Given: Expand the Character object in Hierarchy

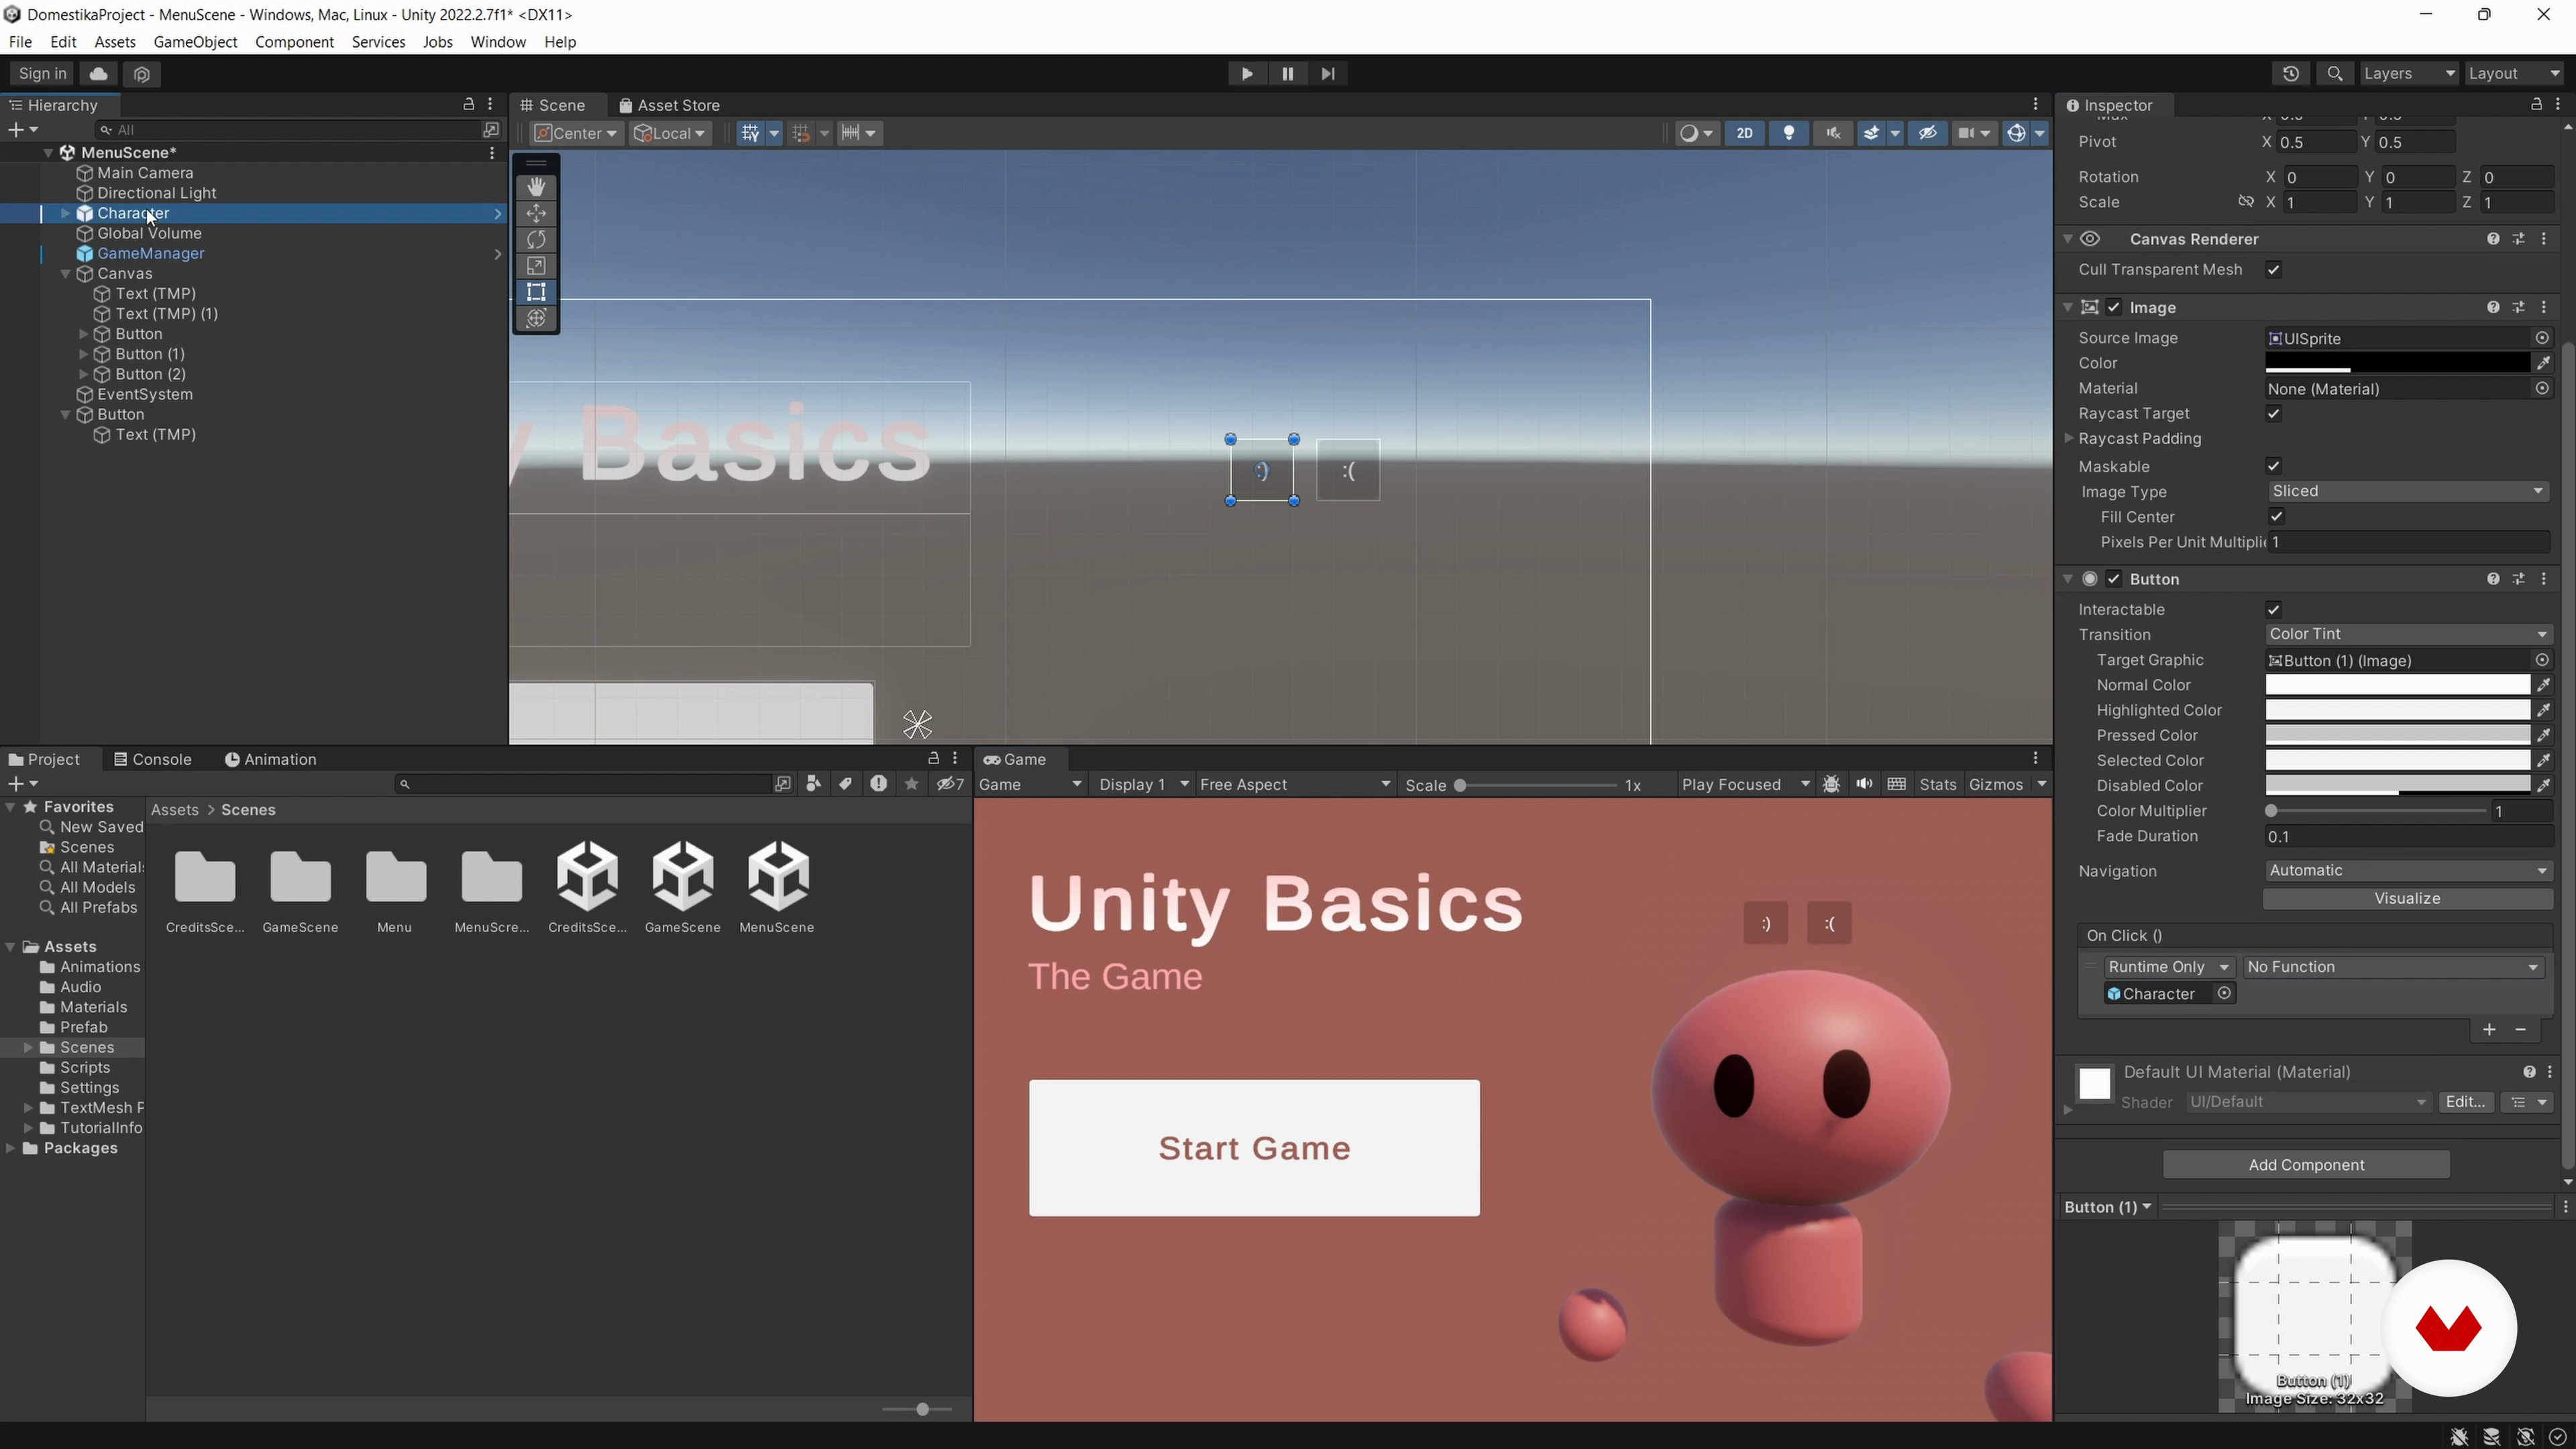Looking at the screenshot, I should [x=66, y=213].
